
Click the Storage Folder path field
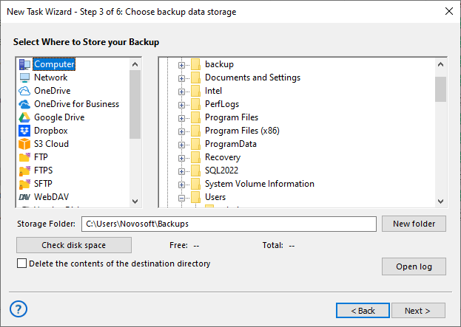tap(229, 224)
